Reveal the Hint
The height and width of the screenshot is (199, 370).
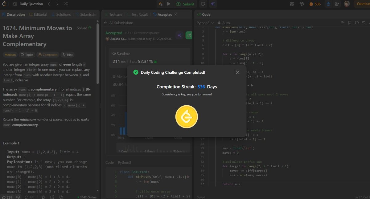coord(68,55)
